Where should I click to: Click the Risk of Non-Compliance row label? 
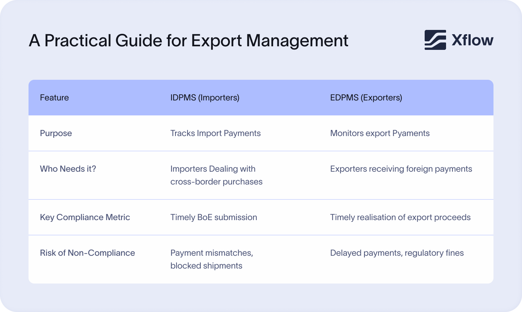click(x=87, y=253)
